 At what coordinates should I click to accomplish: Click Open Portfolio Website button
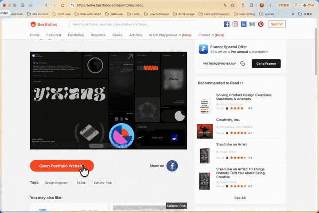pyautogui.click(x=62, y=166)
